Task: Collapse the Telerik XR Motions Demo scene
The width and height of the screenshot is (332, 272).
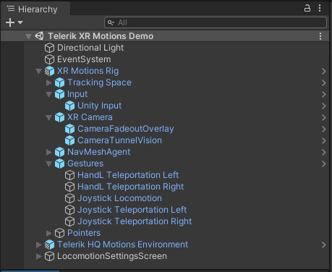Action: pos(28,36)
